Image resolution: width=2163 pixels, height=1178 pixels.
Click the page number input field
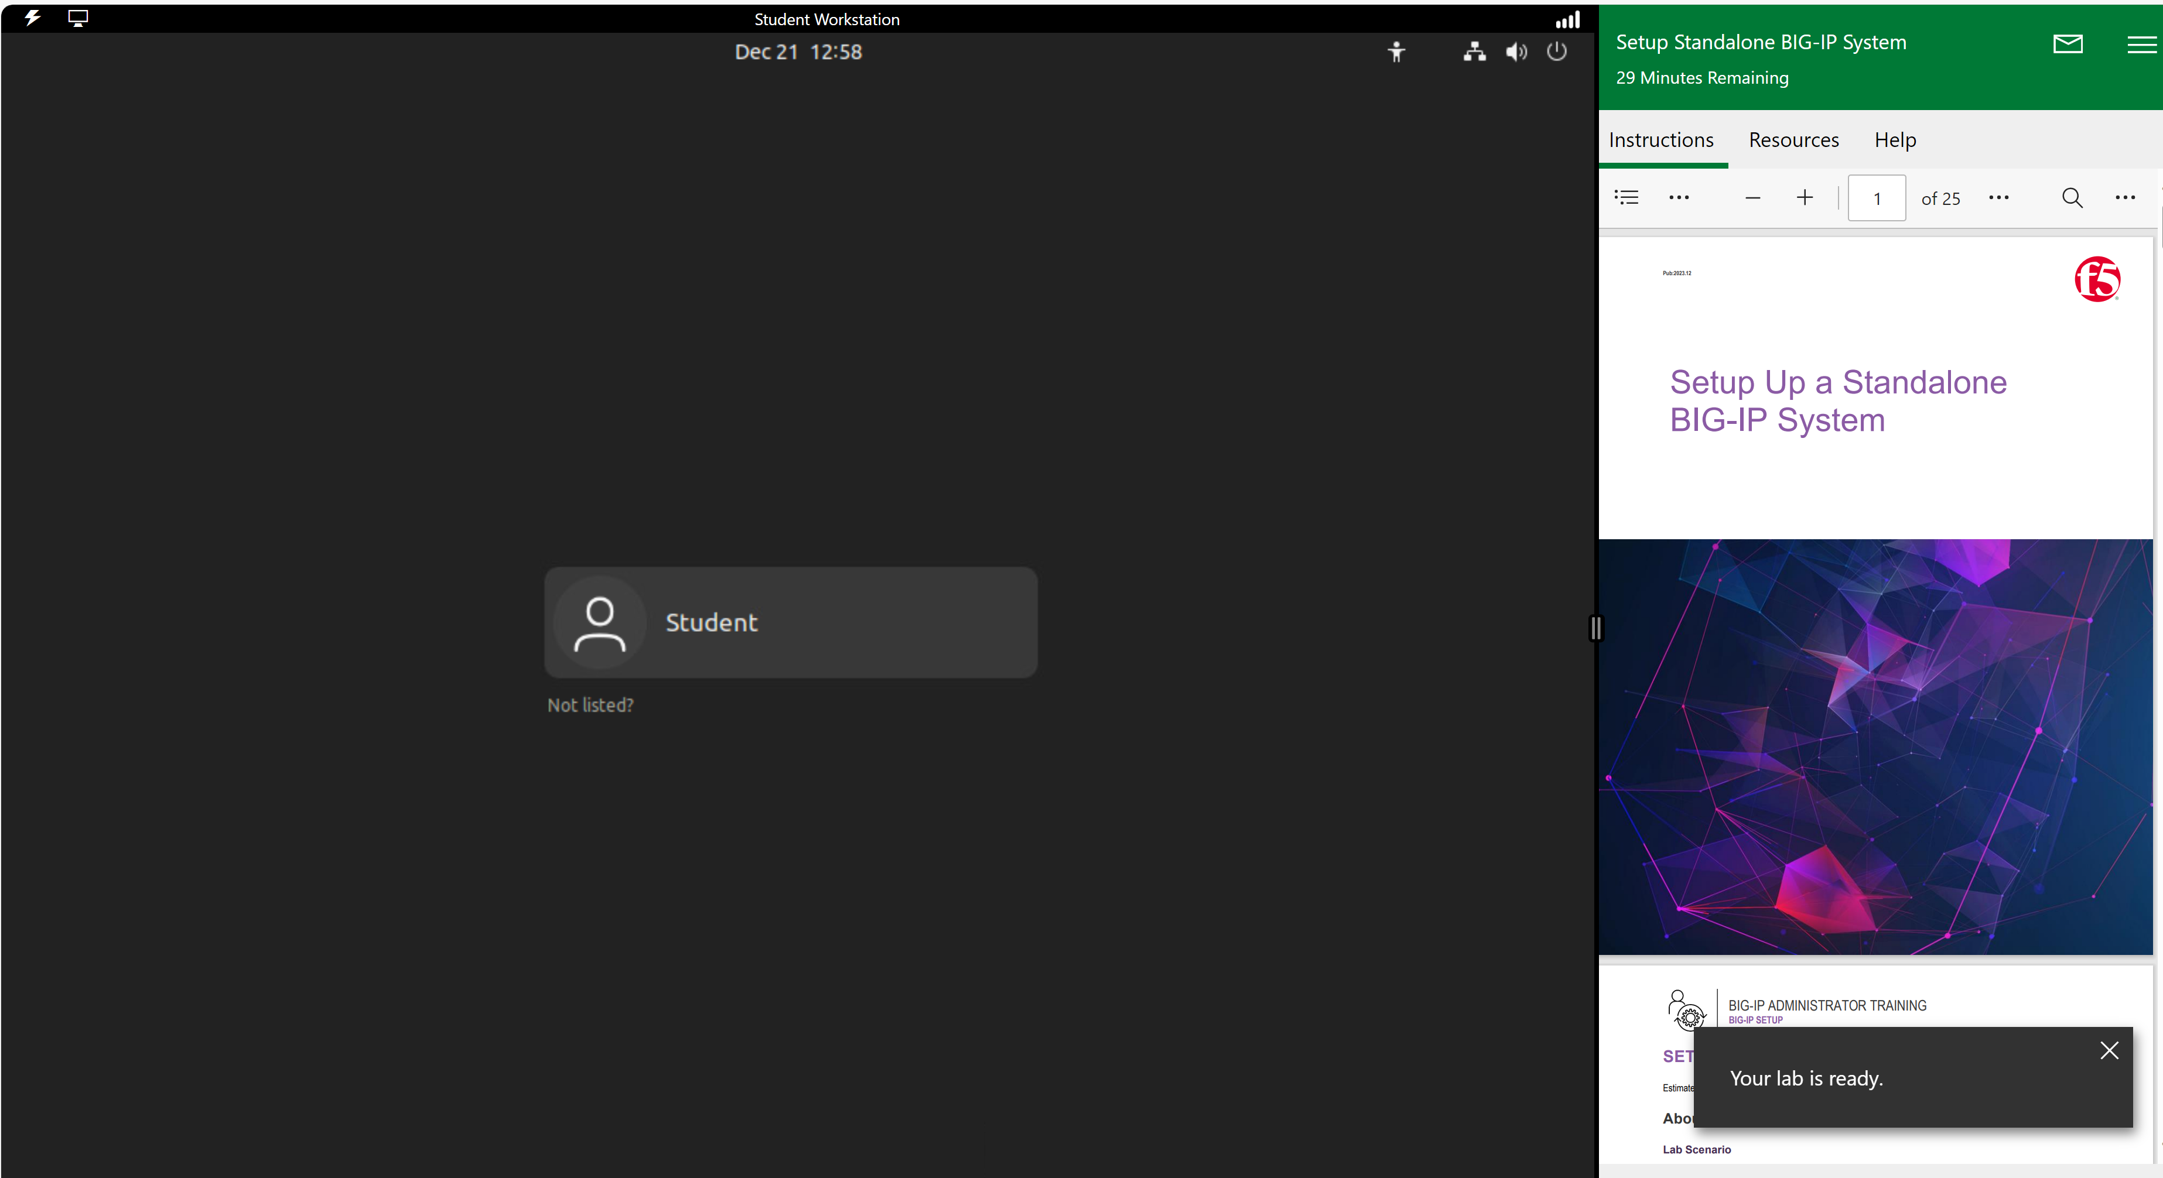[1876, 198]
